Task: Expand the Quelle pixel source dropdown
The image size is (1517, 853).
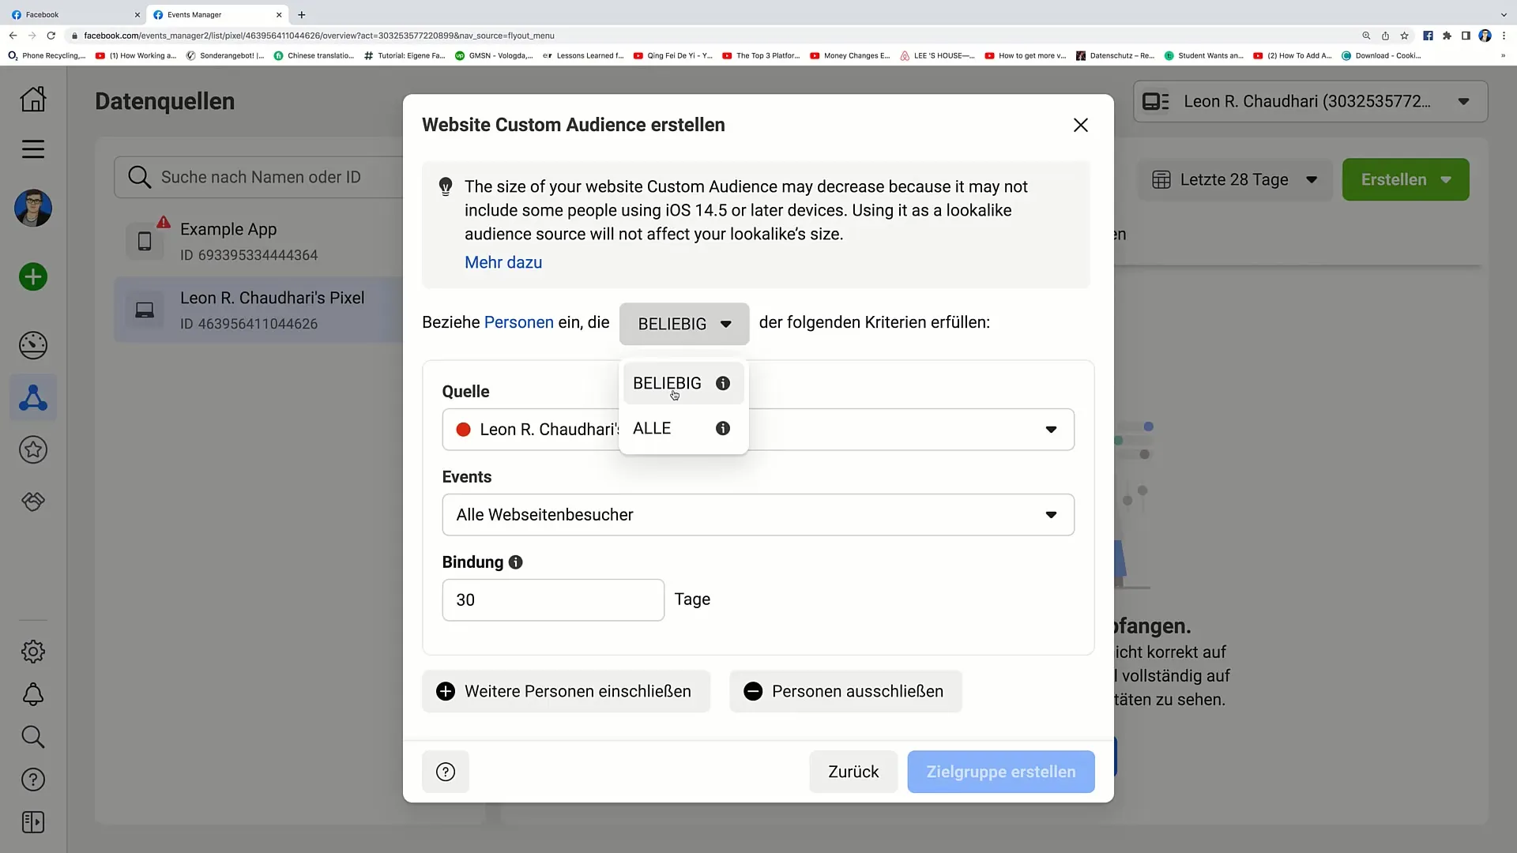Action: [x=1052, y=429]
